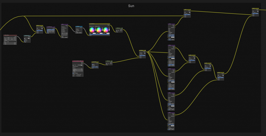Image resolution: width=266 pixels, height=136 pixels.
Task: Click the Fac slider in the Invert Color node
Action: point(95,67)
